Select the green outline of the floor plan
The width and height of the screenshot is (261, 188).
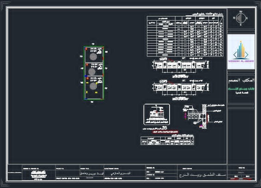(x=94, y=73)
